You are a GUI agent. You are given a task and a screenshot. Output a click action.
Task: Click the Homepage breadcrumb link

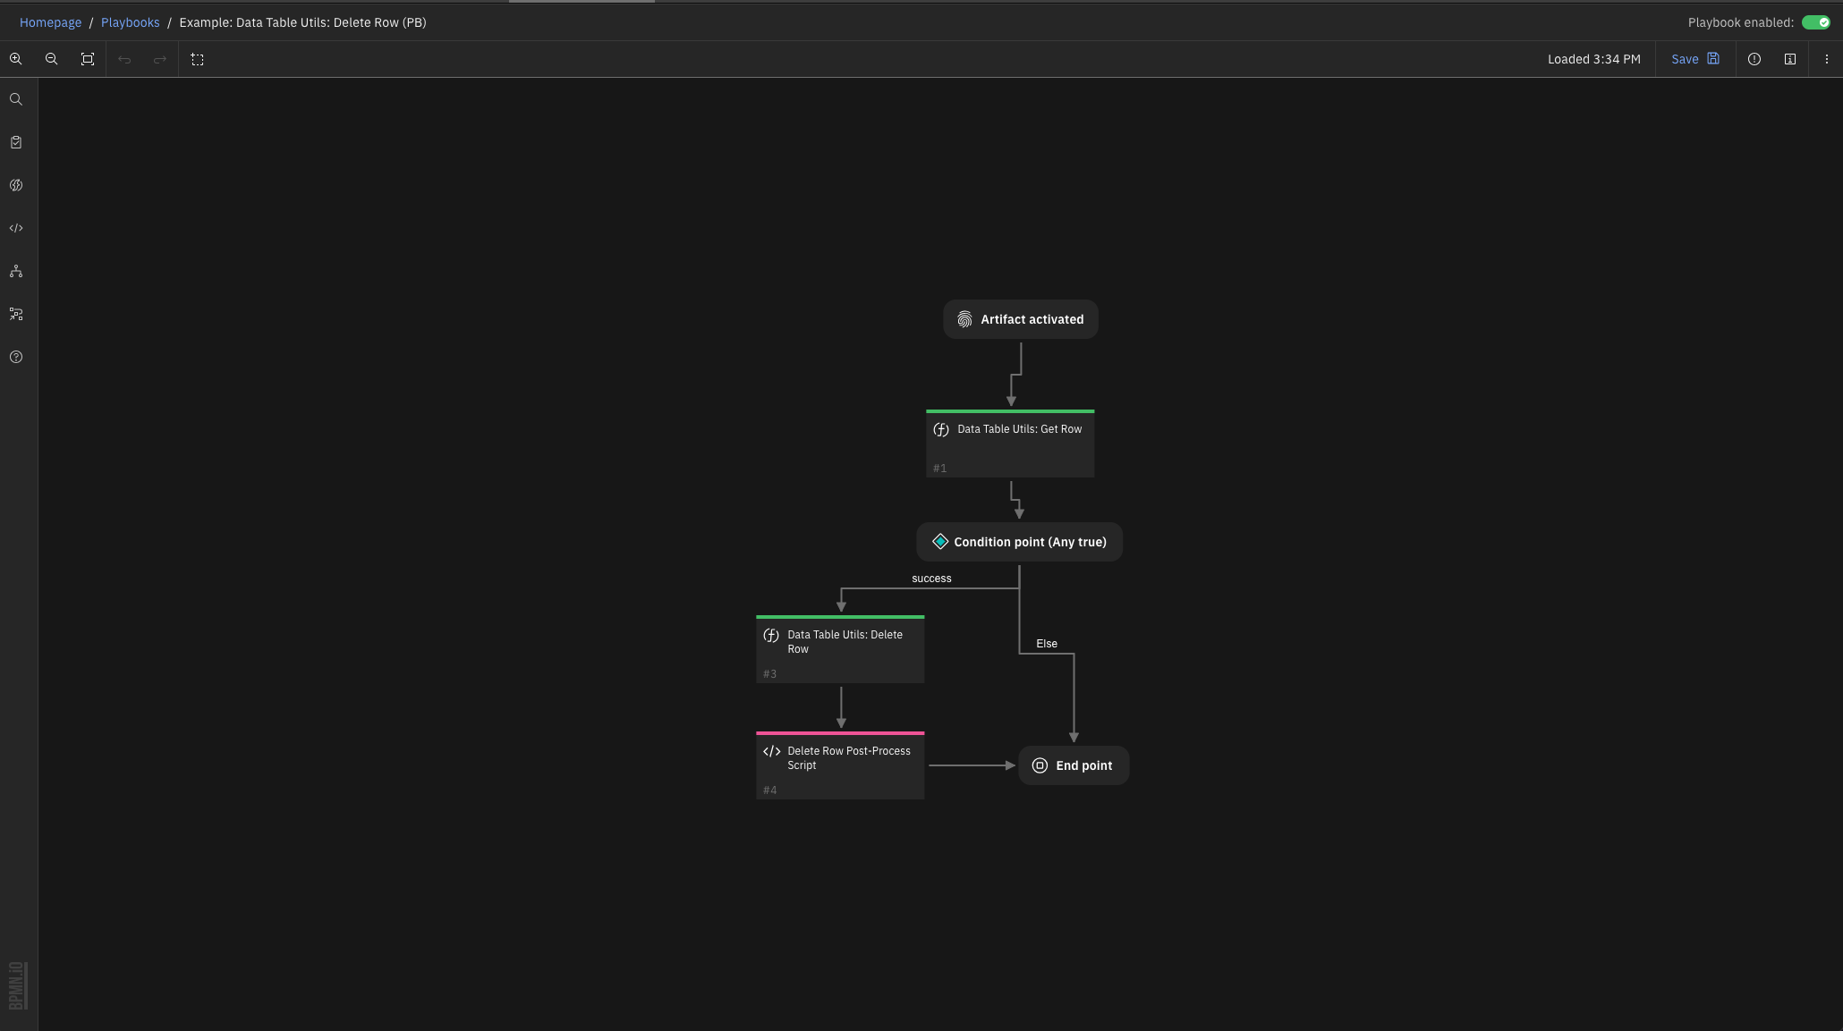coord(51,21)
